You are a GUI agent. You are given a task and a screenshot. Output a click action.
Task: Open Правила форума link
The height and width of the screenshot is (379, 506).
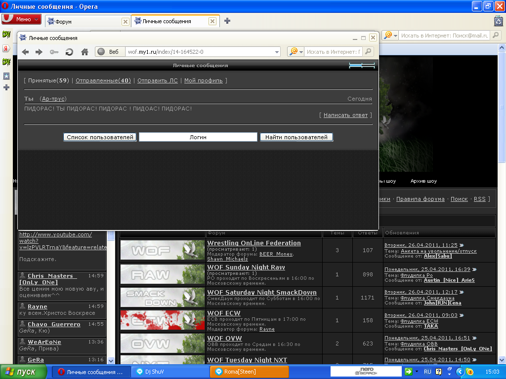tap(420, 199)
